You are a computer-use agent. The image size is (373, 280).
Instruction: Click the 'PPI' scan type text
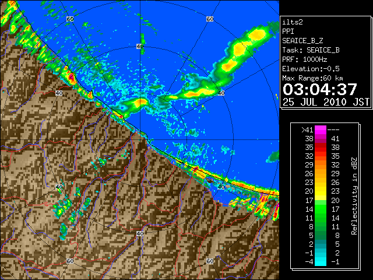tap(288, 32)
